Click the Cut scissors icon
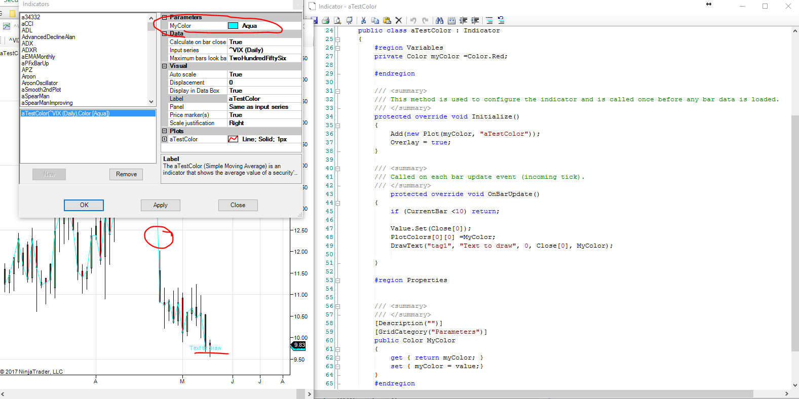Image resolution: width=799 pixels, height=399 pixels. [x=363, y=20]
